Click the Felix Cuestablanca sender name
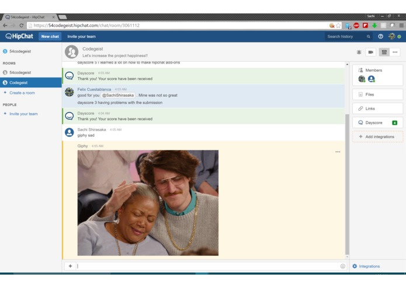Screen dimensions: 406x288 pos(94,89)
